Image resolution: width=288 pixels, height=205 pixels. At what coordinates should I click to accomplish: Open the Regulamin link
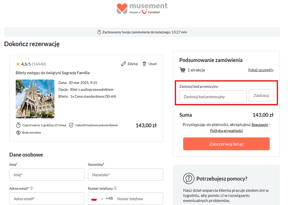(260, 124)
